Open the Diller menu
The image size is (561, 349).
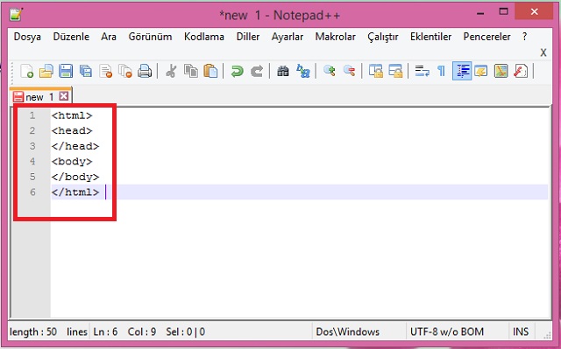click(x=248, y=37)
